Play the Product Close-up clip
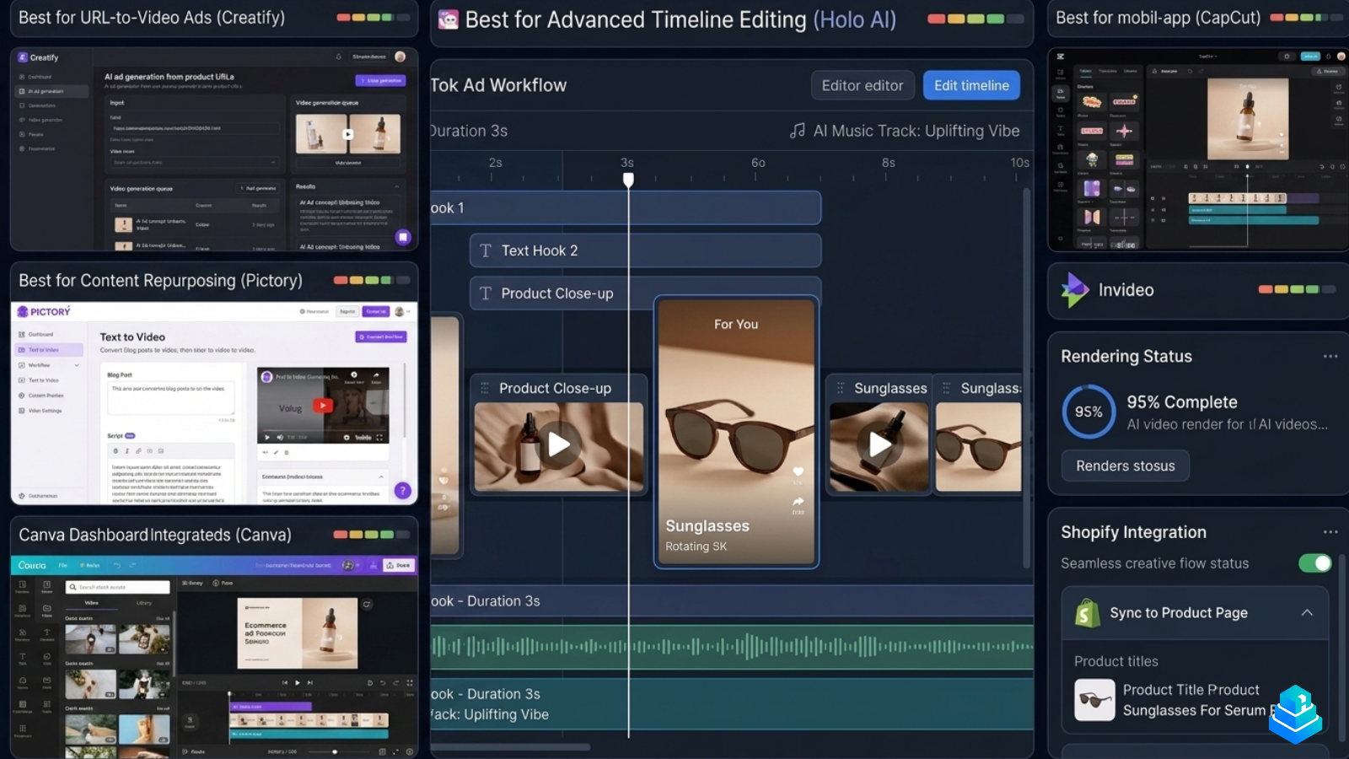Image resolution: width=1349 pixels, height=759 pixels. [x=559, y=444]
